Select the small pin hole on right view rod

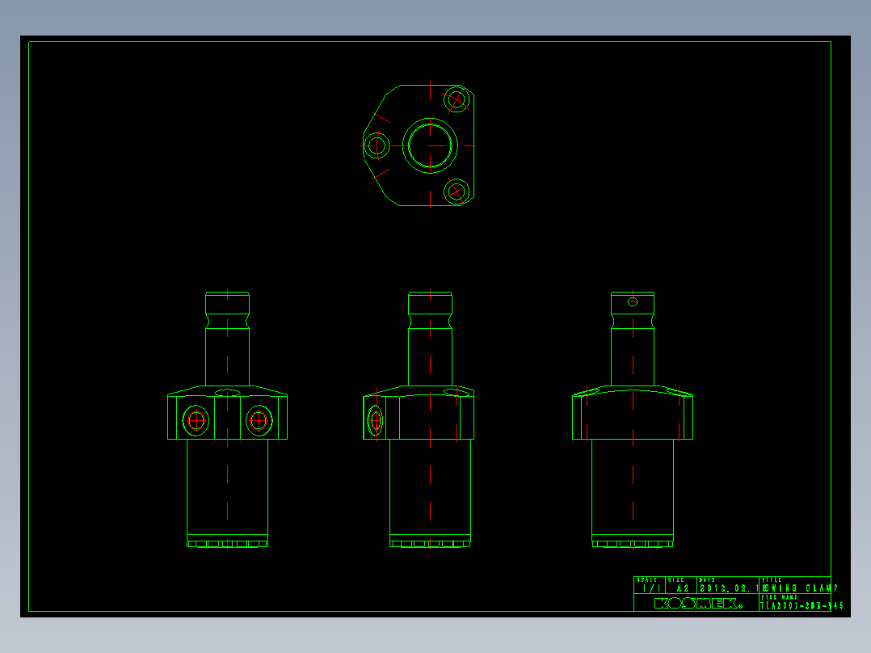[x=633, y=301]
